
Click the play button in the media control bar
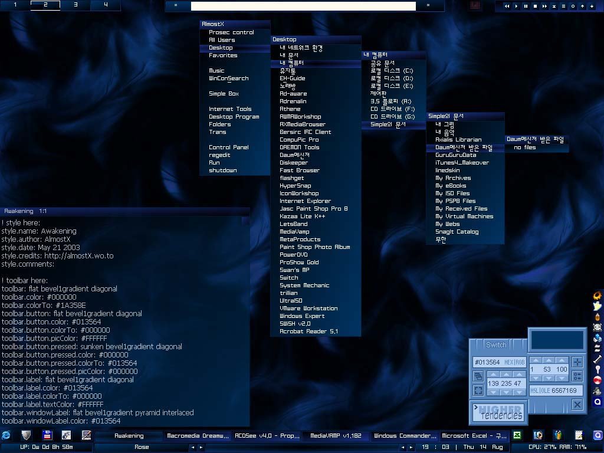tap(517, 6)
